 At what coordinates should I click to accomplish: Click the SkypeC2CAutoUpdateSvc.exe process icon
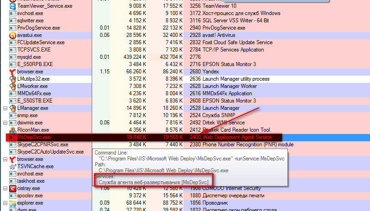coord(12,152)
